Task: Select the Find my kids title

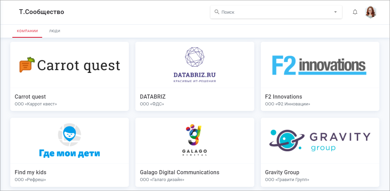Action: click(31, 172)
